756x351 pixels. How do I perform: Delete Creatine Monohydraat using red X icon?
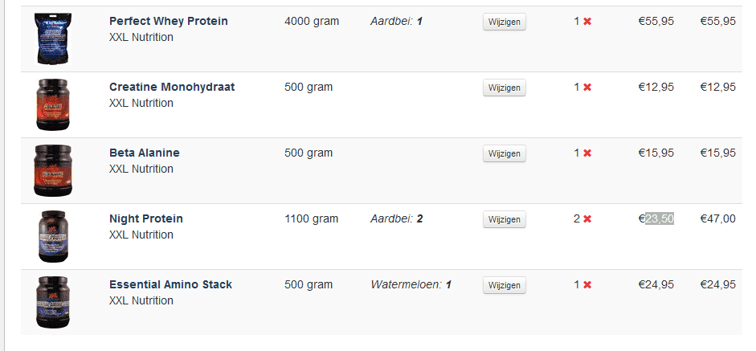[587, 88]
